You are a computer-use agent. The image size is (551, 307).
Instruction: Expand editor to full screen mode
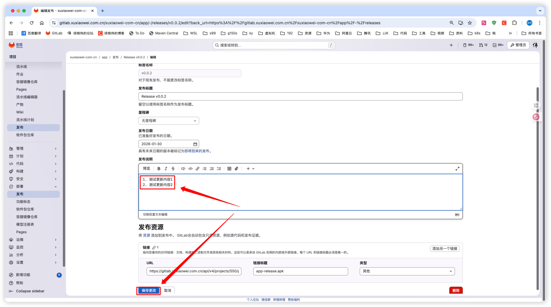[x=457, y=169]
